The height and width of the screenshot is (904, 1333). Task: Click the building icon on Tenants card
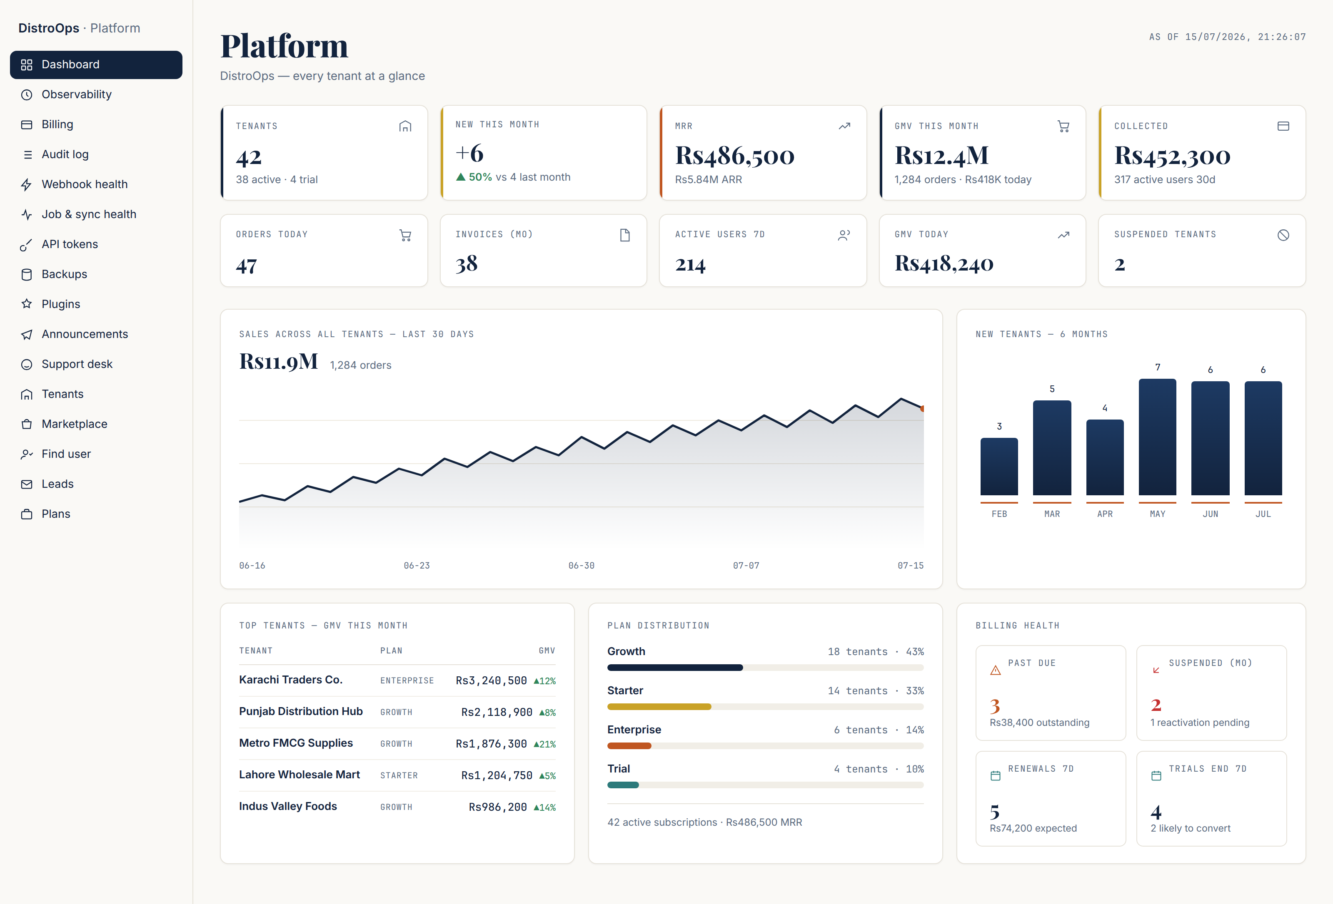pyautogui.click(x=405, y=126)
